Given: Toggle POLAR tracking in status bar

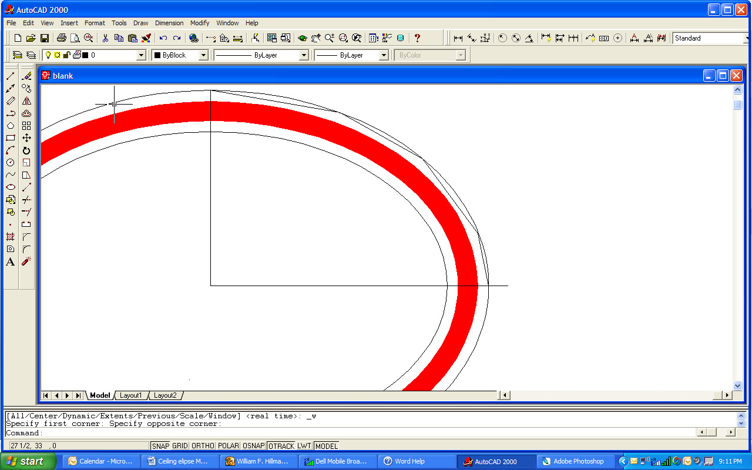Looking at the screenshot, I should (x=228, y=446).
